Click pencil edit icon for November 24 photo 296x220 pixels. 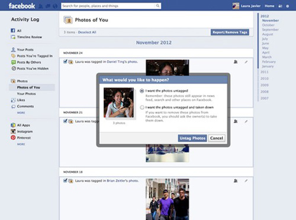tap(246, 62)
